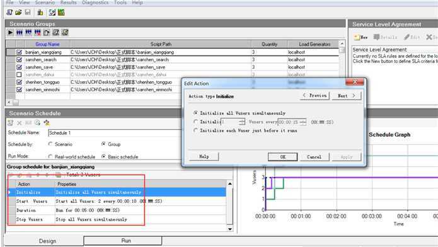Click the Open Scenario folder icon
Viewport: 438px width, 247px height.
pos(18,13)
